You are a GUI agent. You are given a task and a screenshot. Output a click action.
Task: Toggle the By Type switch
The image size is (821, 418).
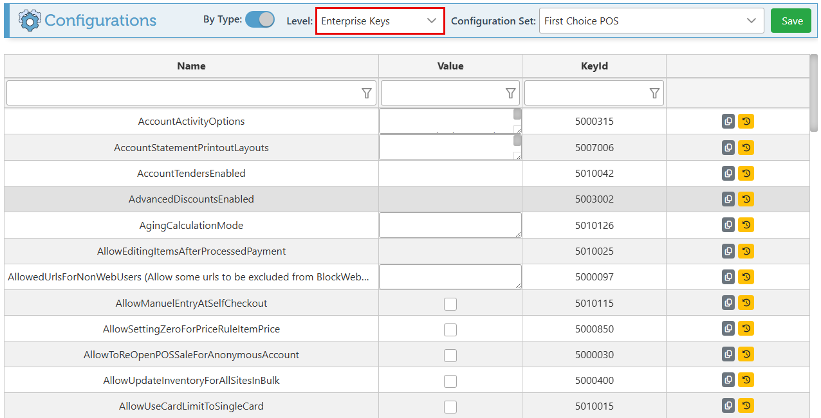click(x=260, y=20)
